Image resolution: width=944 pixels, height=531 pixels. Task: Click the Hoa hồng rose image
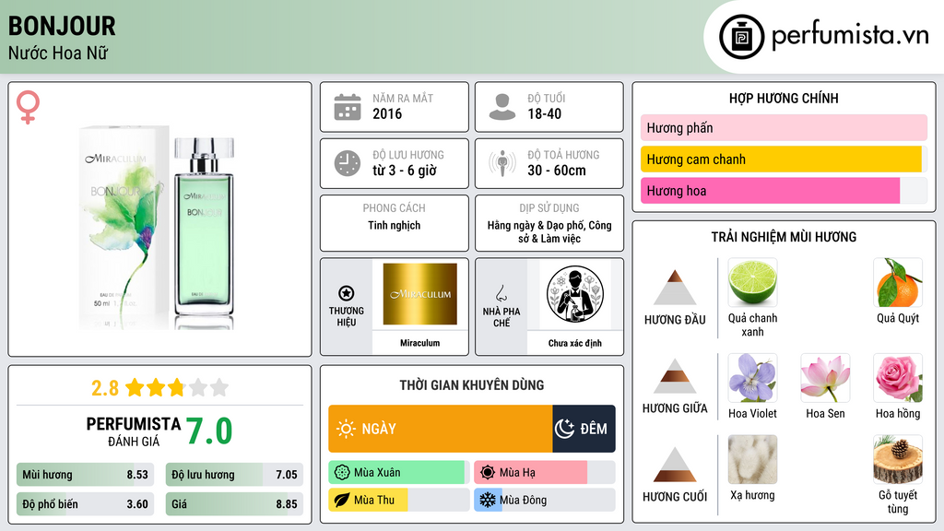click(x=898, y=378)
